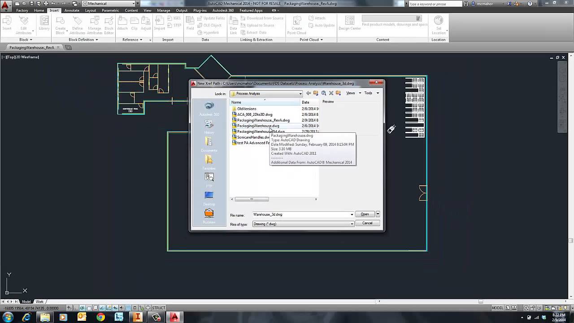Expand the Files of type dropdown
The height and width of the screenshot is (323, 574).
coord(352,224)
